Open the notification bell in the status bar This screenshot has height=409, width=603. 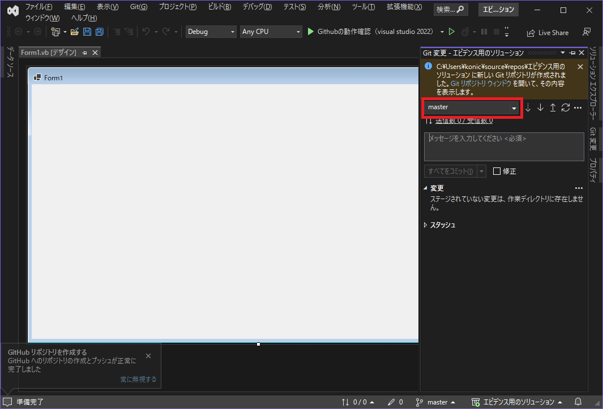tap(577, 401)
